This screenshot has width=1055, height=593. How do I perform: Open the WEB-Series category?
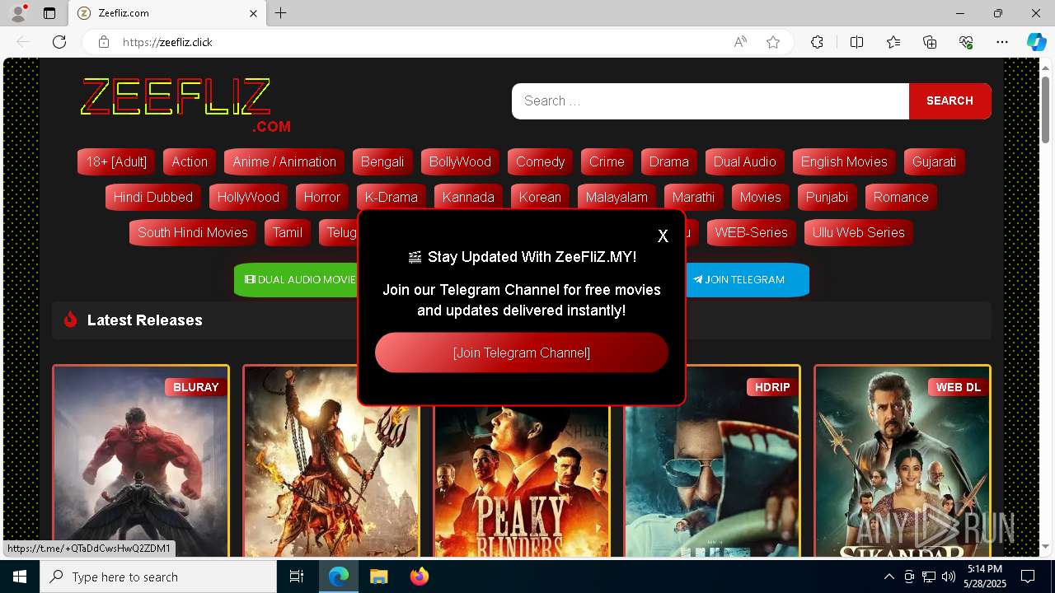point(751,232)
